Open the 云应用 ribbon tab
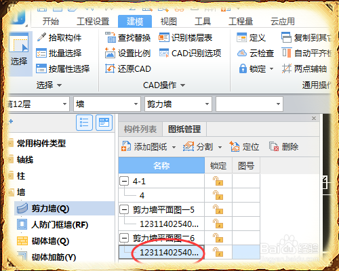 283,22
